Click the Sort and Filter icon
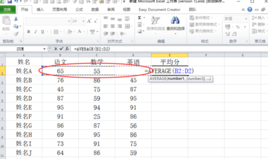 click(156, 23)
